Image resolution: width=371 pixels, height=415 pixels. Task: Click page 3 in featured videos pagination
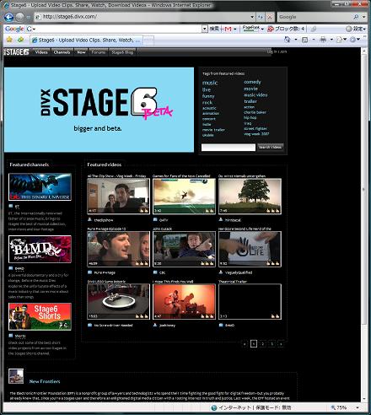tap(272, 343)
